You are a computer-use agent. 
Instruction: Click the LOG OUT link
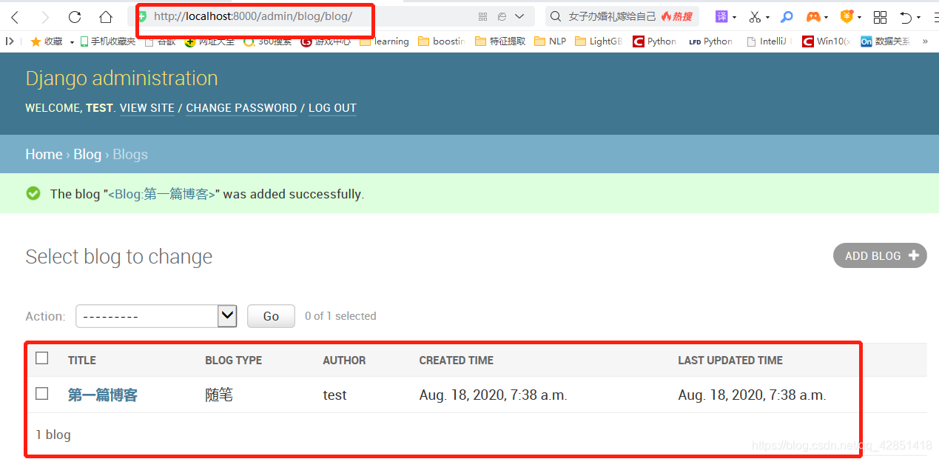332,108
